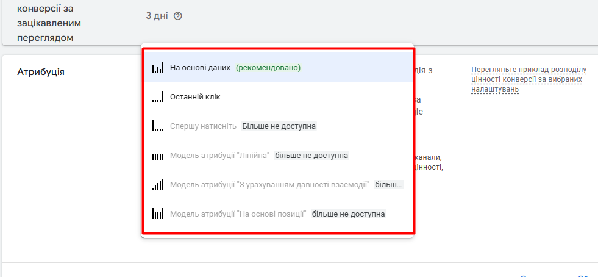Click "більше не доступна" badge beside "Лінійна"
This screenshot has height=277, width=598.
(311, 156)
